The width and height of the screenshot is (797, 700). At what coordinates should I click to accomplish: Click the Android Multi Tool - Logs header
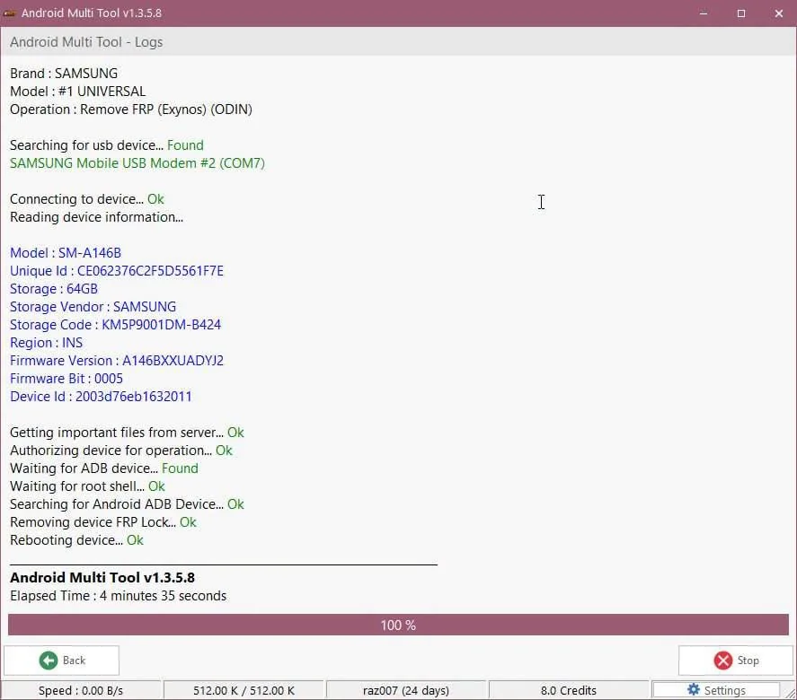coord(86,41)
